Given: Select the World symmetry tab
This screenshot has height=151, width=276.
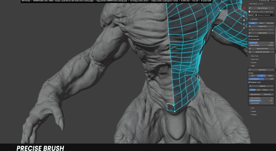Looking at the screenshot, I should pos(261,23).
